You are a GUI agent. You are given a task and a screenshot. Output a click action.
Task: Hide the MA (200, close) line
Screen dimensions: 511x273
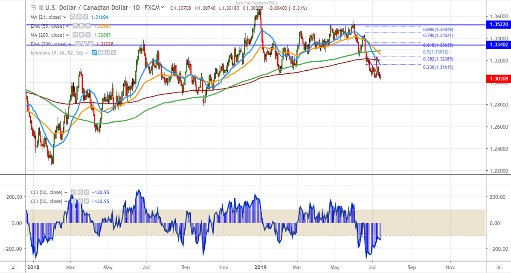pyautogui.click(x=75, y=35)
